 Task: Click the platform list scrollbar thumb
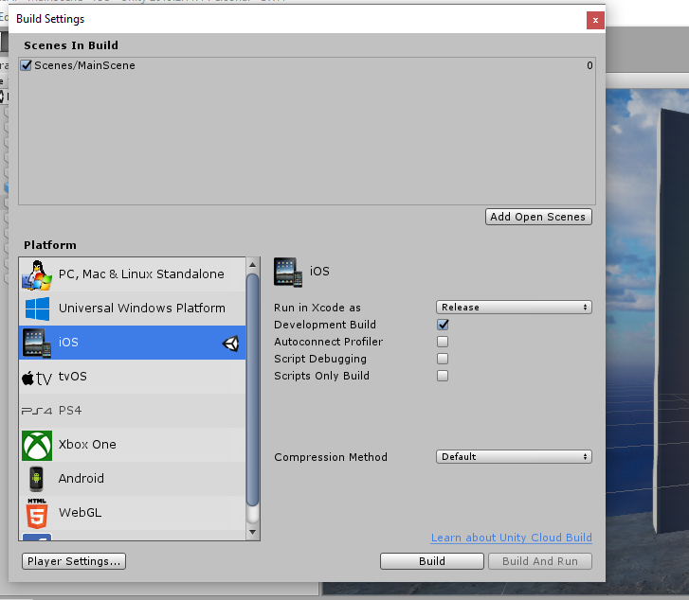click(252, 390)
